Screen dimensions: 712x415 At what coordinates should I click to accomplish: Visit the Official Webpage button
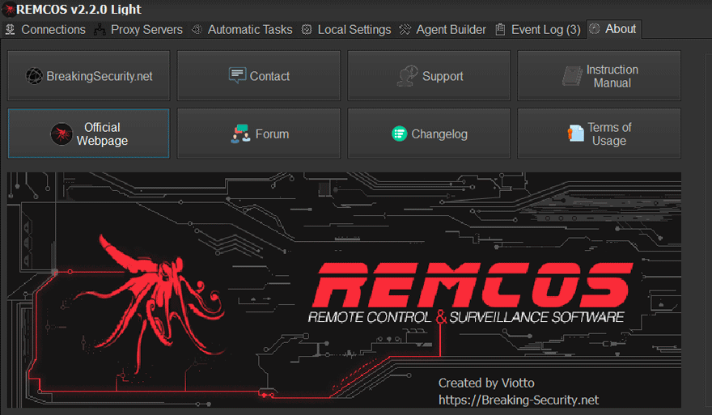pyautogui.click(x=88, y=133)
